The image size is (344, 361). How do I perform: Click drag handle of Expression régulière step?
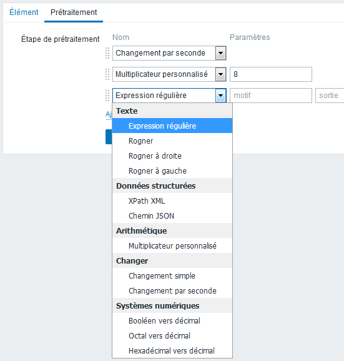pyautogui.click(x=107, y=96)
